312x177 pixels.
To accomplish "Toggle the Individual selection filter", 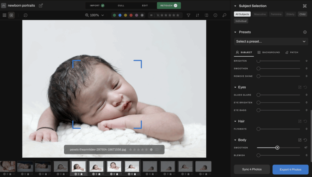I will pyautogui.click(x=241, y=21).
